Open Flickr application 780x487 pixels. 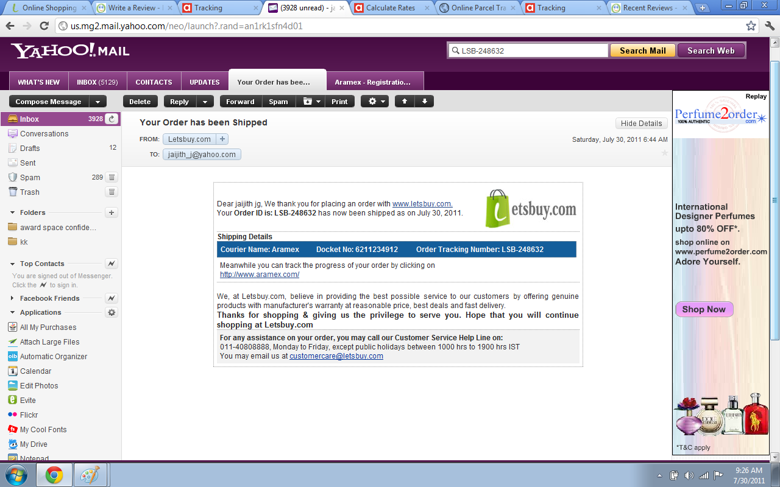(23, 415)
